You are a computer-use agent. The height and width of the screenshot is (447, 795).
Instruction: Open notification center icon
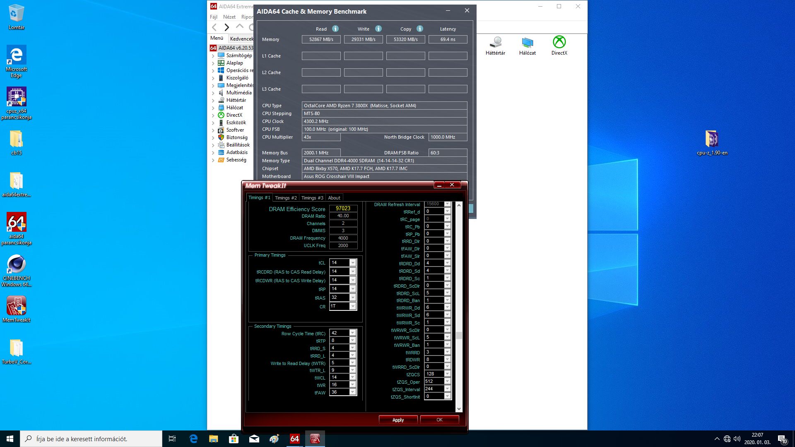tap(782, 439)
